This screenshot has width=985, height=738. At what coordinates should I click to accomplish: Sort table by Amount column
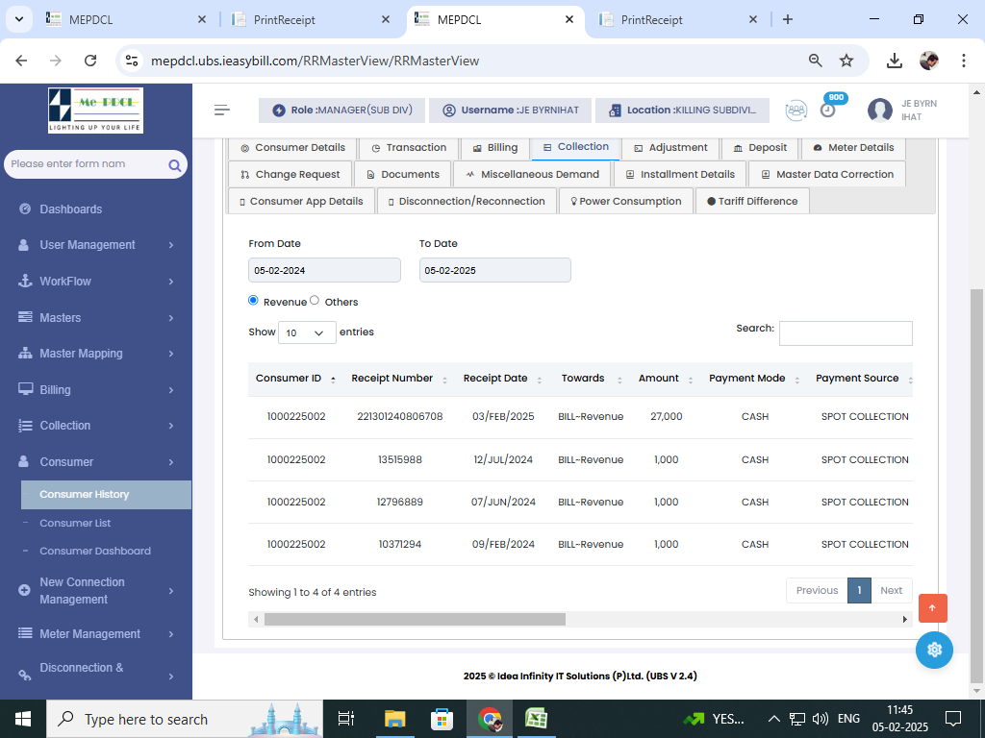click(666, 379)
